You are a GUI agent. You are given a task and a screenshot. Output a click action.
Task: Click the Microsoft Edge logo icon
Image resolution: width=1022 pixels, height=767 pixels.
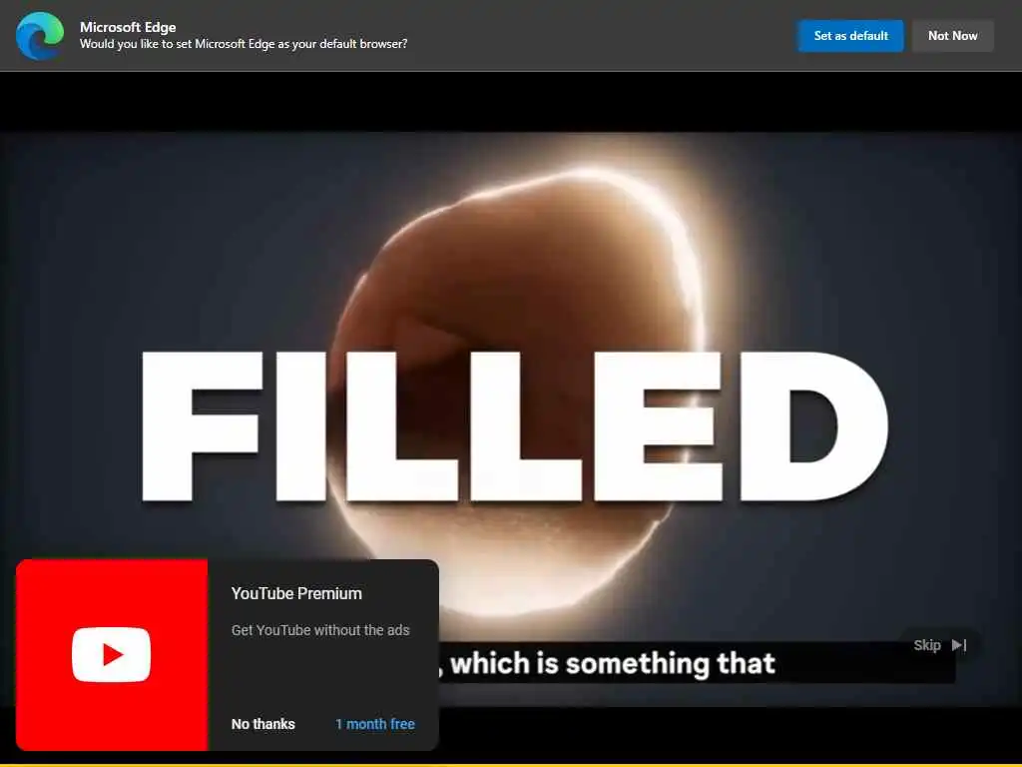coord(40,36)
